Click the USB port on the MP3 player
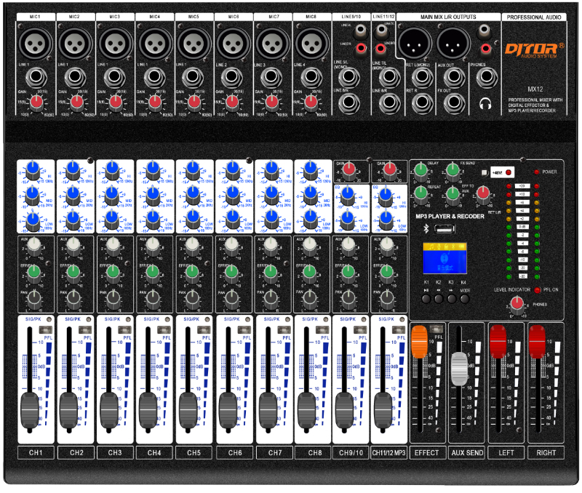Viewport: 582px width, 493px height. click(445, 229)
